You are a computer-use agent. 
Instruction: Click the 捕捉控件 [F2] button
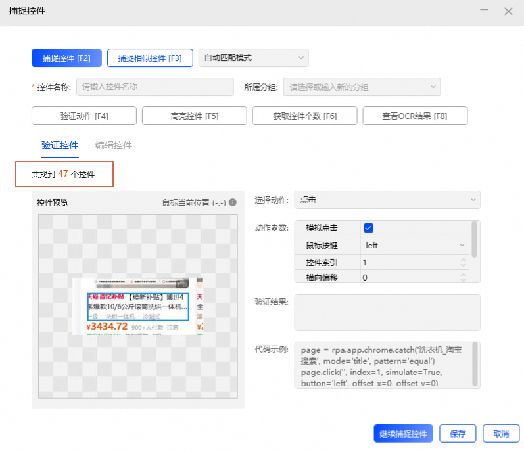pyautogui.click(x=66, y=58)
